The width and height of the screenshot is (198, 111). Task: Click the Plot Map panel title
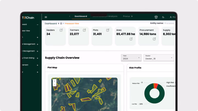[x=52, y=68]
